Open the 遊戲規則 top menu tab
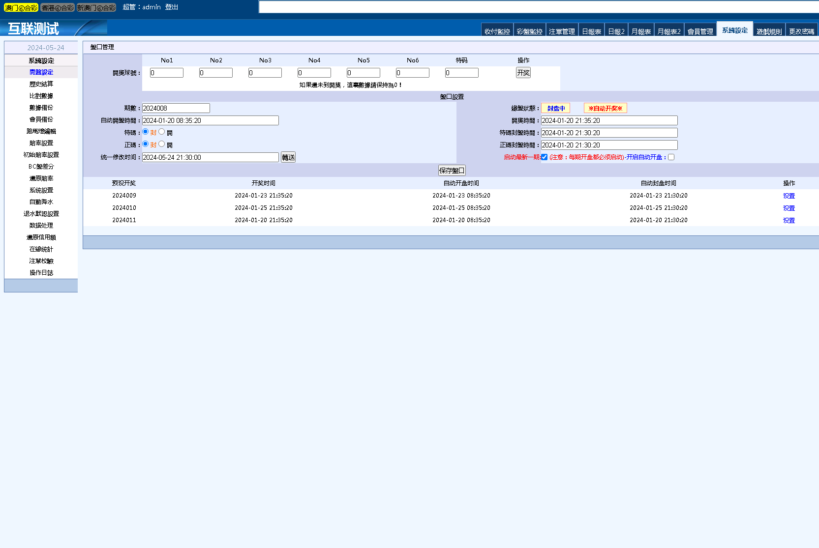 click(769, 31)
